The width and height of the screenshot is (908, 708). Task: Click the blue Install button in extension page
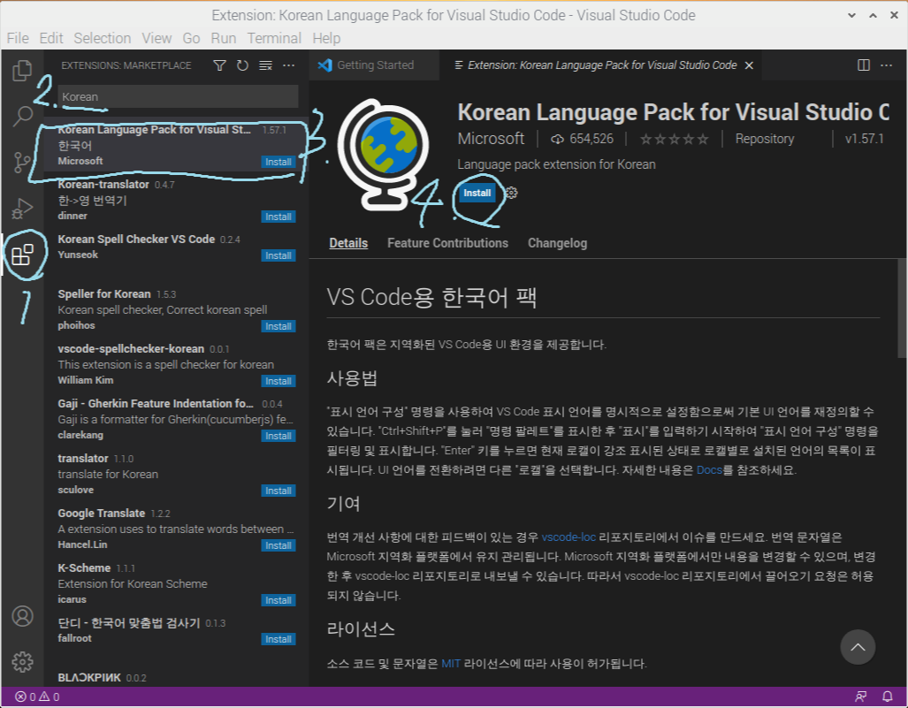[477, 193]
